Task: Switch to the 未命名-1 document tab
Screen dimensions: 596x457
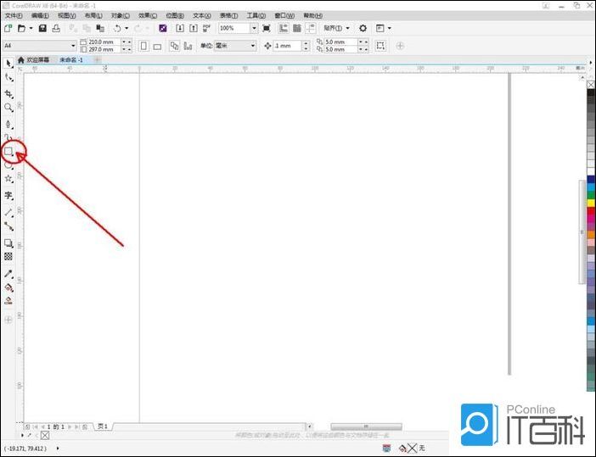Action: 71,60
